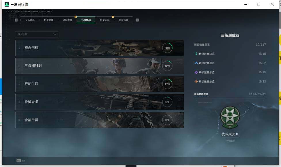Click the orange tier icon next to 2/32

click(x=196, y=82)
